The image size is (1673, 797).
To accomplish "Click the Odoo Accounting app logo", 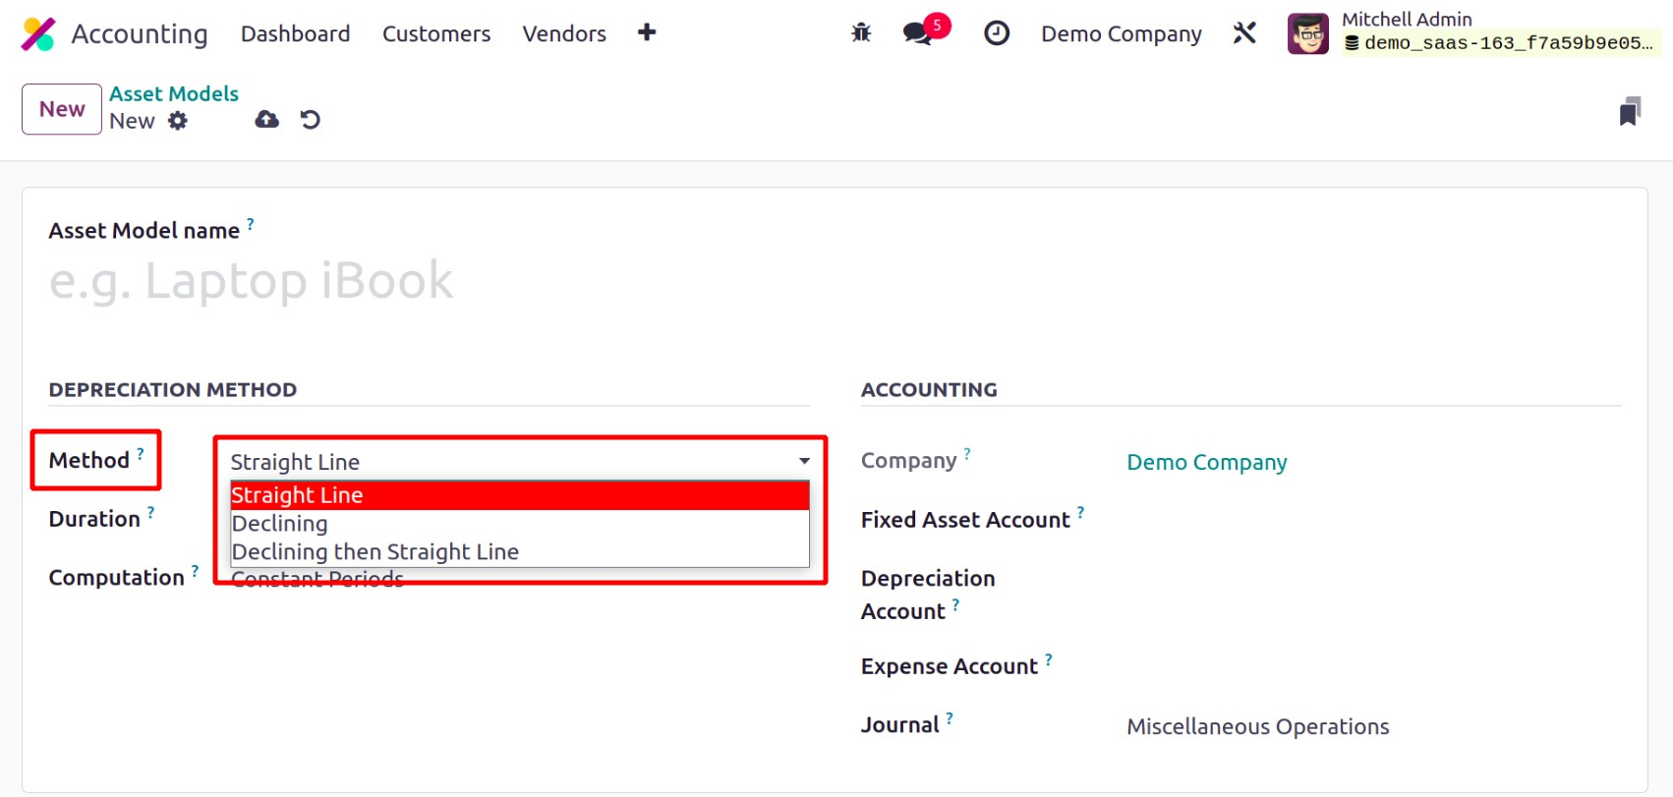I will pos(38,33).
